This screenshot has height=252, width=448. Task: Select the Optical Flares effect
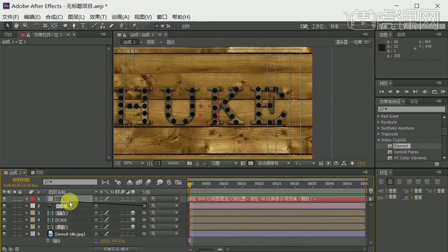[x=406, y=152]
